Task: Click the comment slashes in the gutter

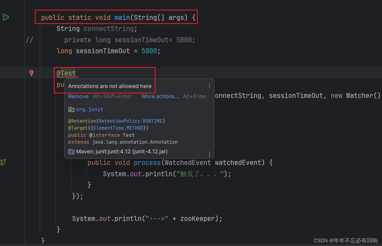Action: 29,40
